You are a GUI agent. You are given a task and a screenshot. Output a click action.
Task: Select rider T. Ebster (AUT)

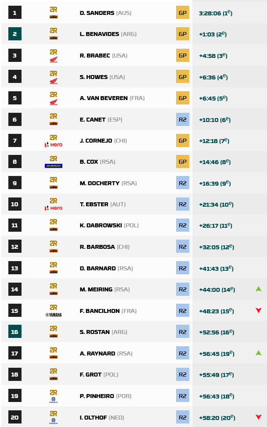tap(103, 205)
